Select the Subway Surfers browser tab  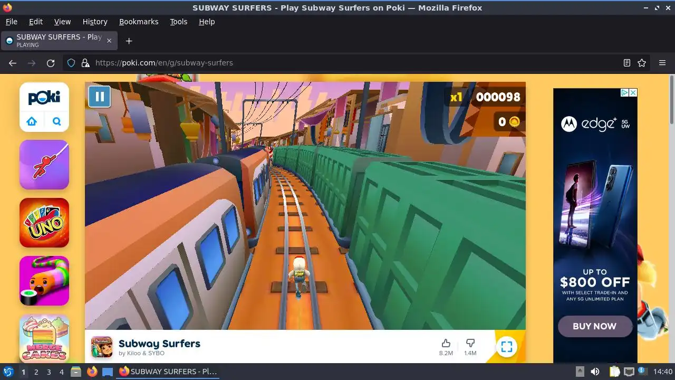(59, 41)
